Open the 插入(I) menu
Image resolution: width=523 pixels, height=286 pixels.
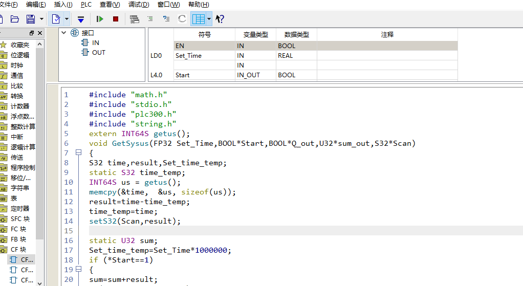63,5
